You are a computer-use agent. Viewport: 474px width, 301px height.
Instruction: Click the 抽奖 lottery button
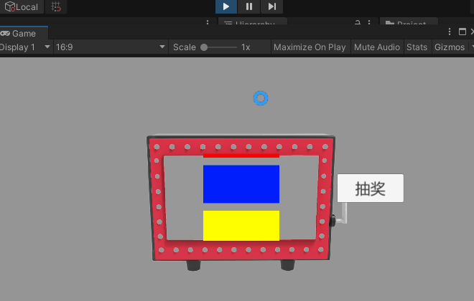coord(371,188)
